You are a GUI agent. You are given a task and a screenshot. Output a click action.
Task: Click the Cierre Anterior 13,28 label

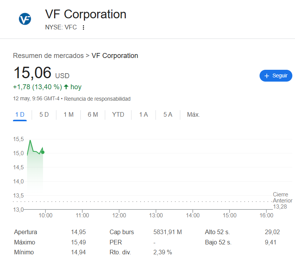coord(282,201)
